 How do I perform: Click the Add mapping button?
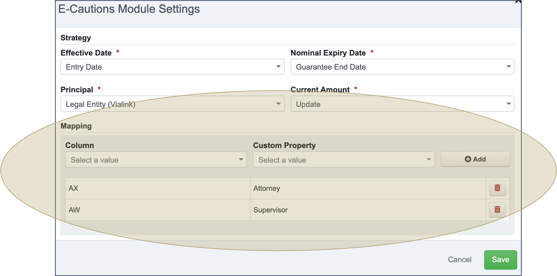coord(475,159)
